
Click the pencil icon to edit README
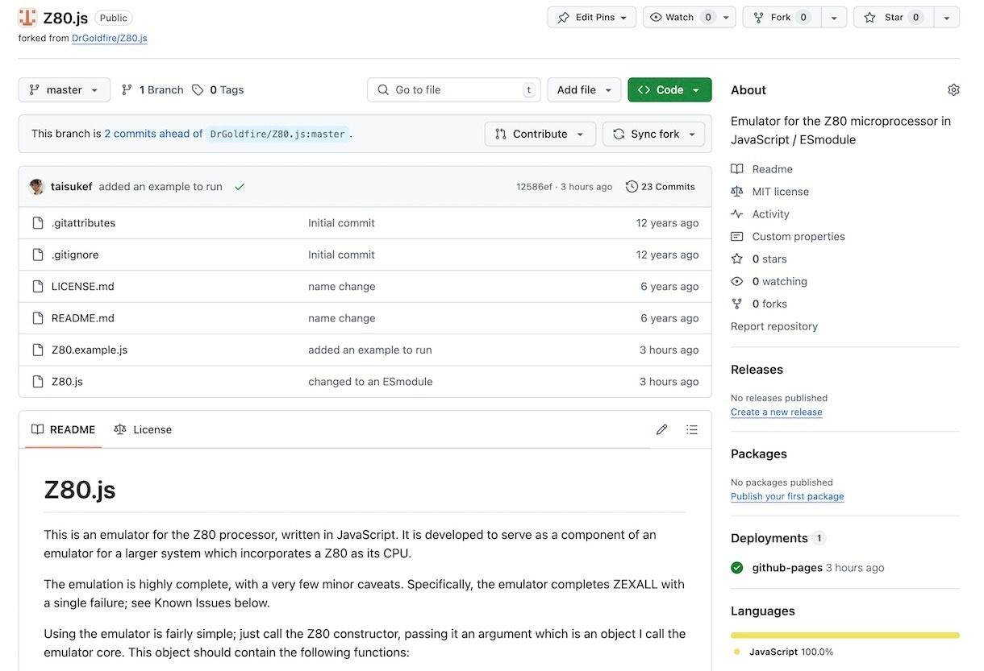point(662,429)
